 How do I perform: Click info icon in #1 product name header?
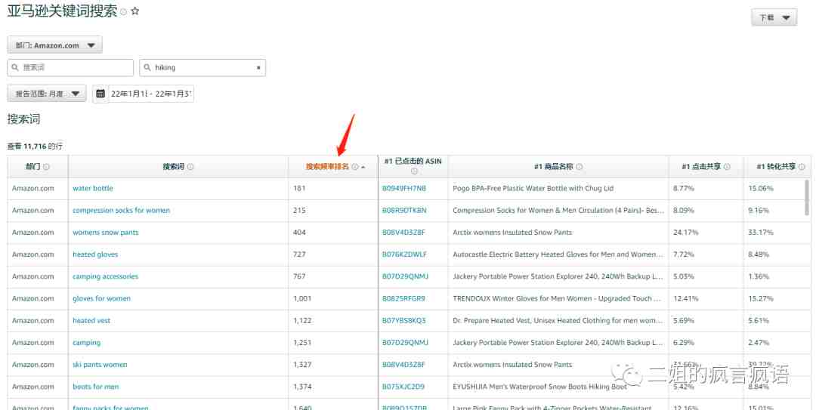point(580,167)
